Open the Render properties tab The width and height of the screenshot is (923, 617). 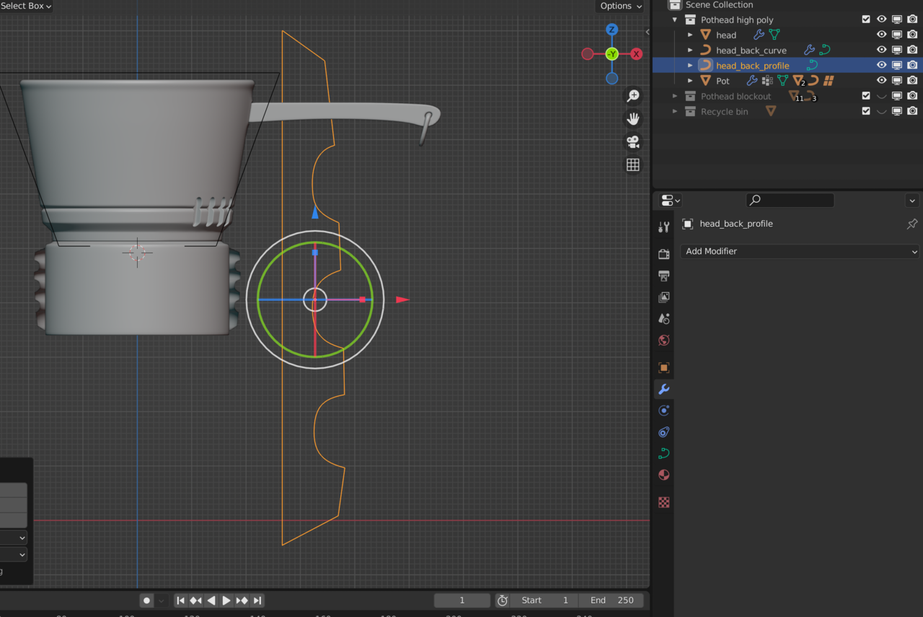point(663,253)
